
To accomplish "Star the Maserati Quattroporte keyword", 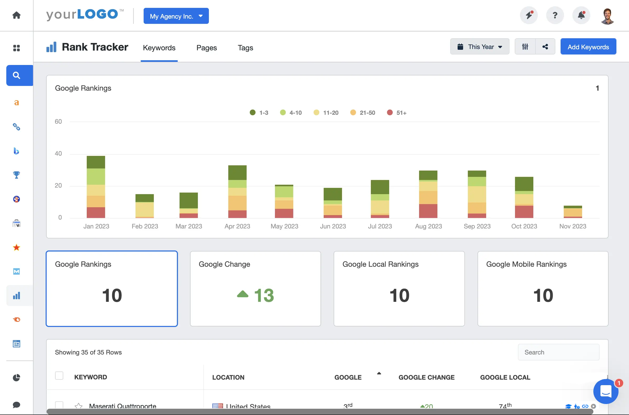I will click(79, 406).
